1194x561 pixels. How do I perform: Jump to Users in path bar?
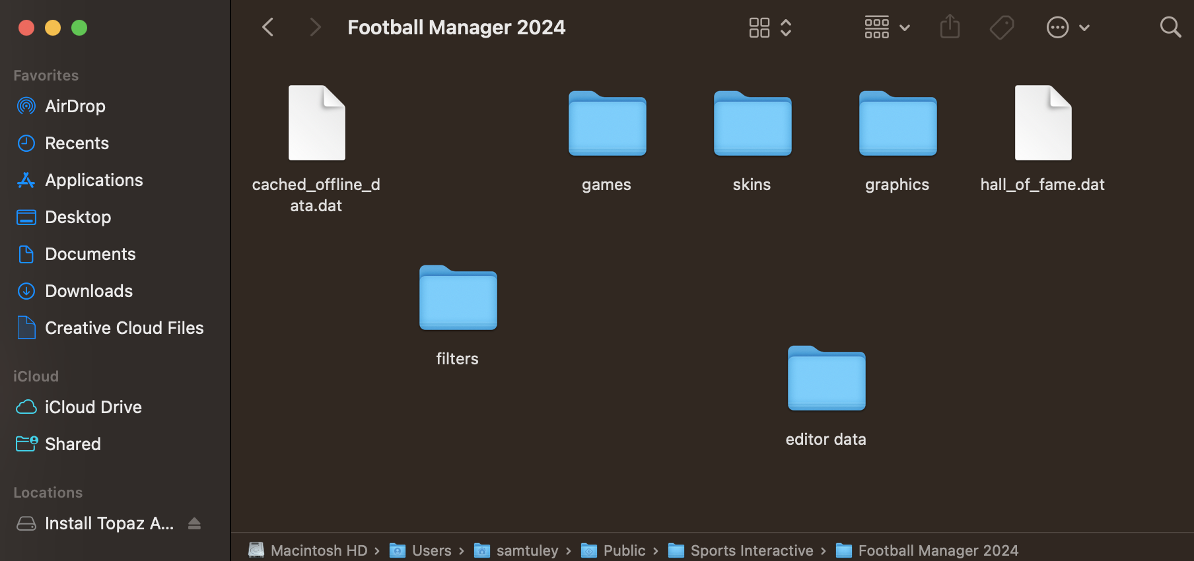[421, 550]
